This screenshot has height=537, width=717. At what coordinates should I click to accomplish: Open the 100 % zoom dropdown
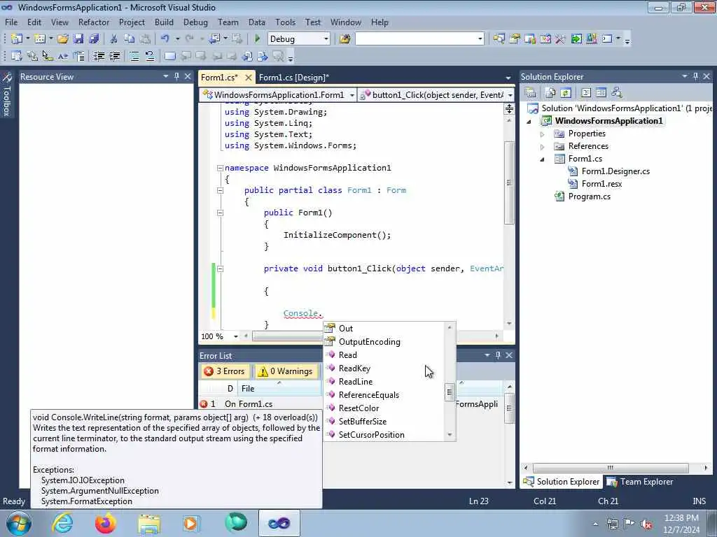(235, 336)
